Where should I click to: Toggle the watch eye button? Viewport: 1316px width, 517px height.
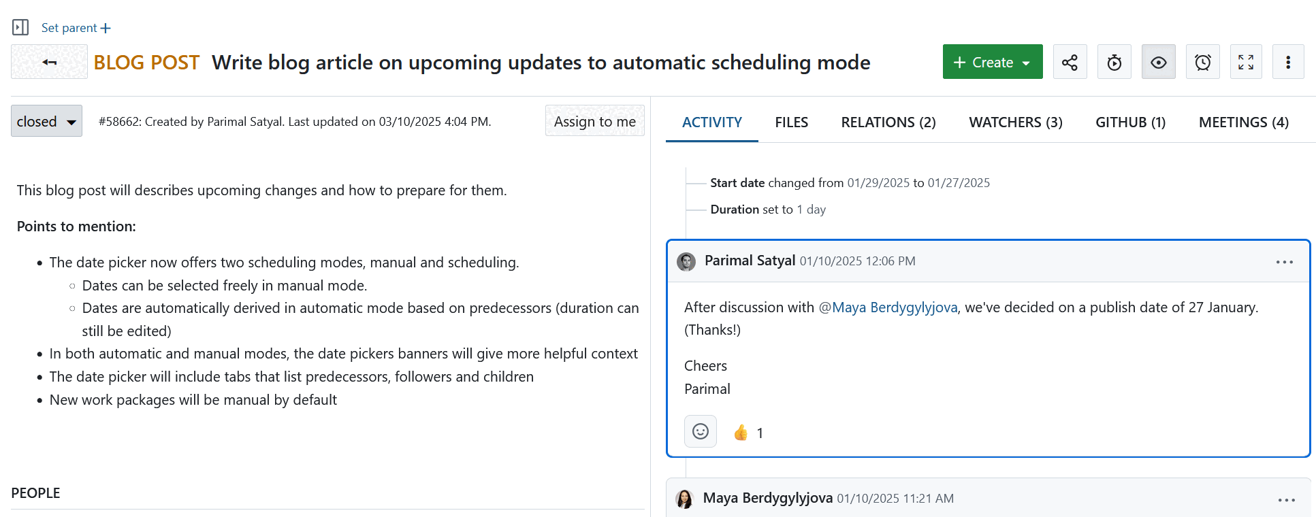1158,62
